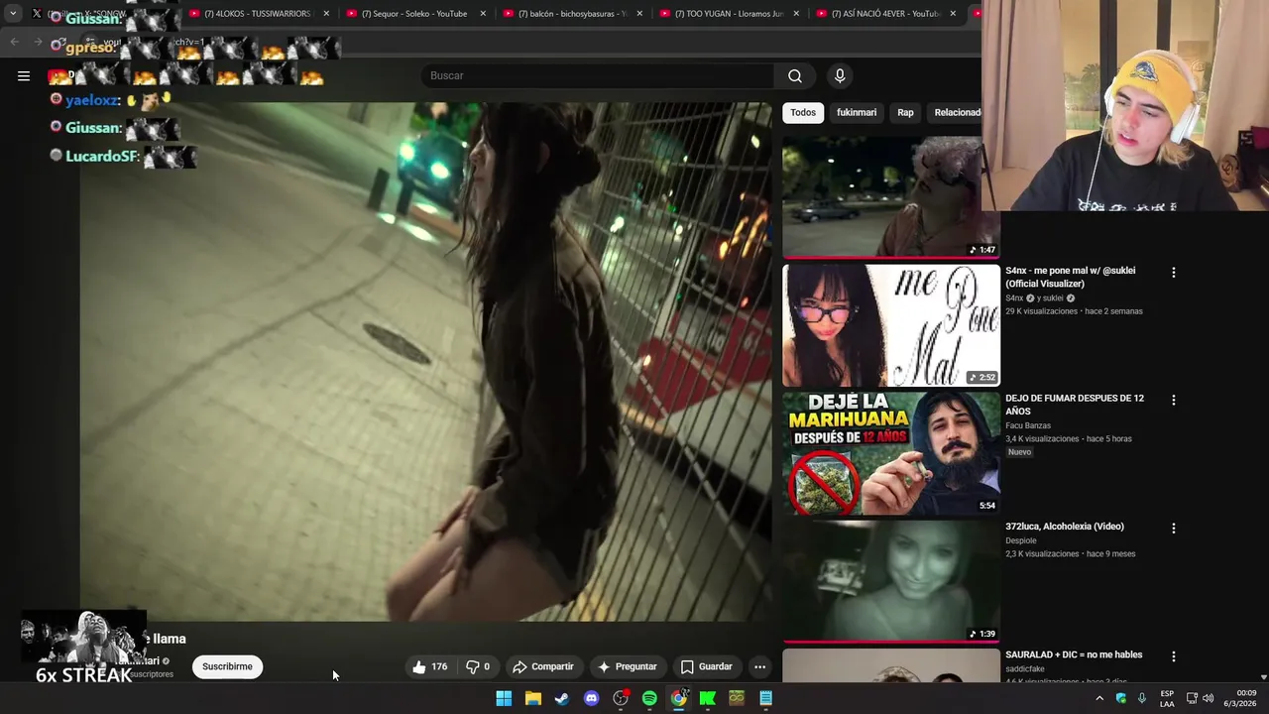Open options for 'DEJO DE FUMAR' video
Viewport: 1269px width, 714px height.
pos(1174,400)
